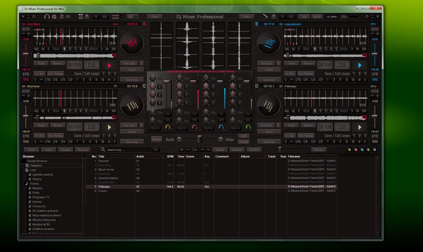Click the deck D jog wheel with green logo
This screenshot has width=423, height=252.
tap(269, 105)
